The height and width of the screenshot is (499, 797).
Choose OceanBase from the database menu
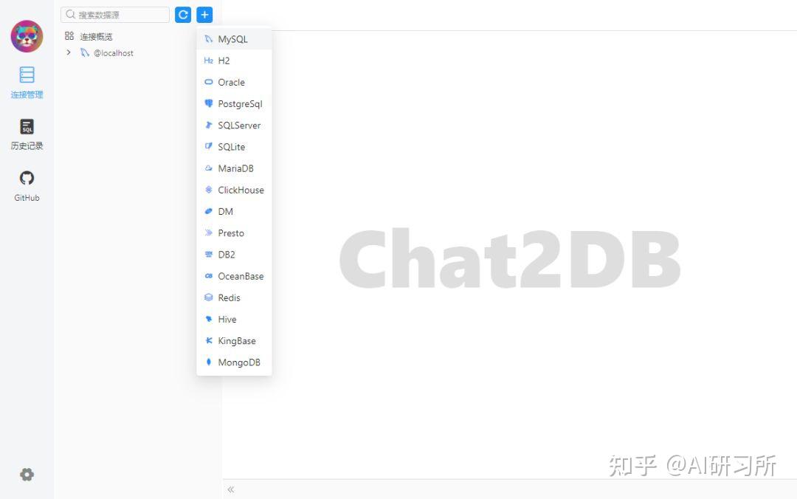235,276
